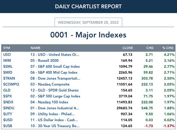177x131 pixels.
Task: Open the $MID symbol chart
Action: point(8,72)
